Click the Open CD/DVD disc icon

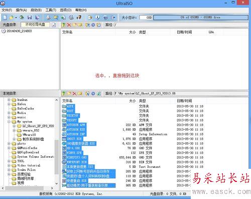click(x=22, y=18)
